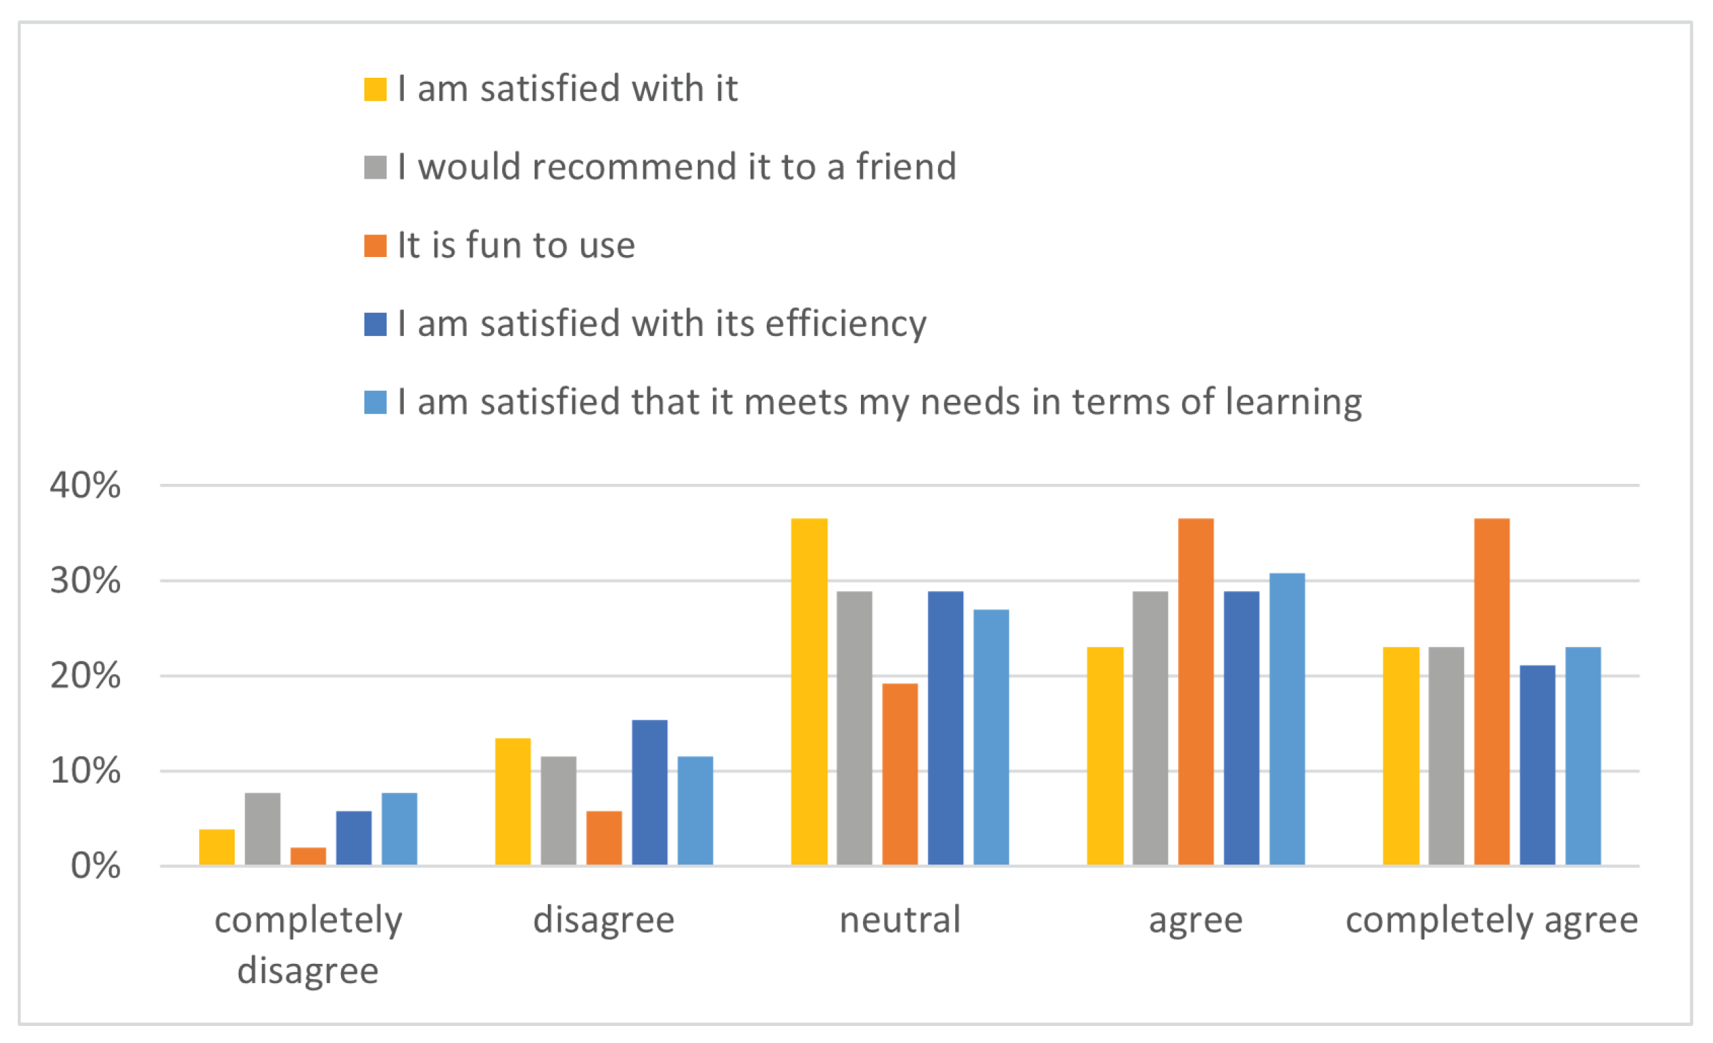
Task: Click the tall yellow bar in the neutral group
Action: (809, 691)
